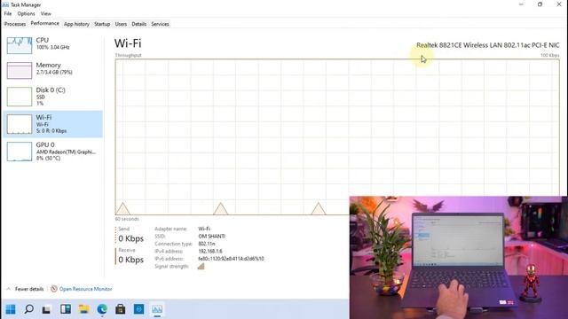Select the Memory performance item

(x=53, y=70)
